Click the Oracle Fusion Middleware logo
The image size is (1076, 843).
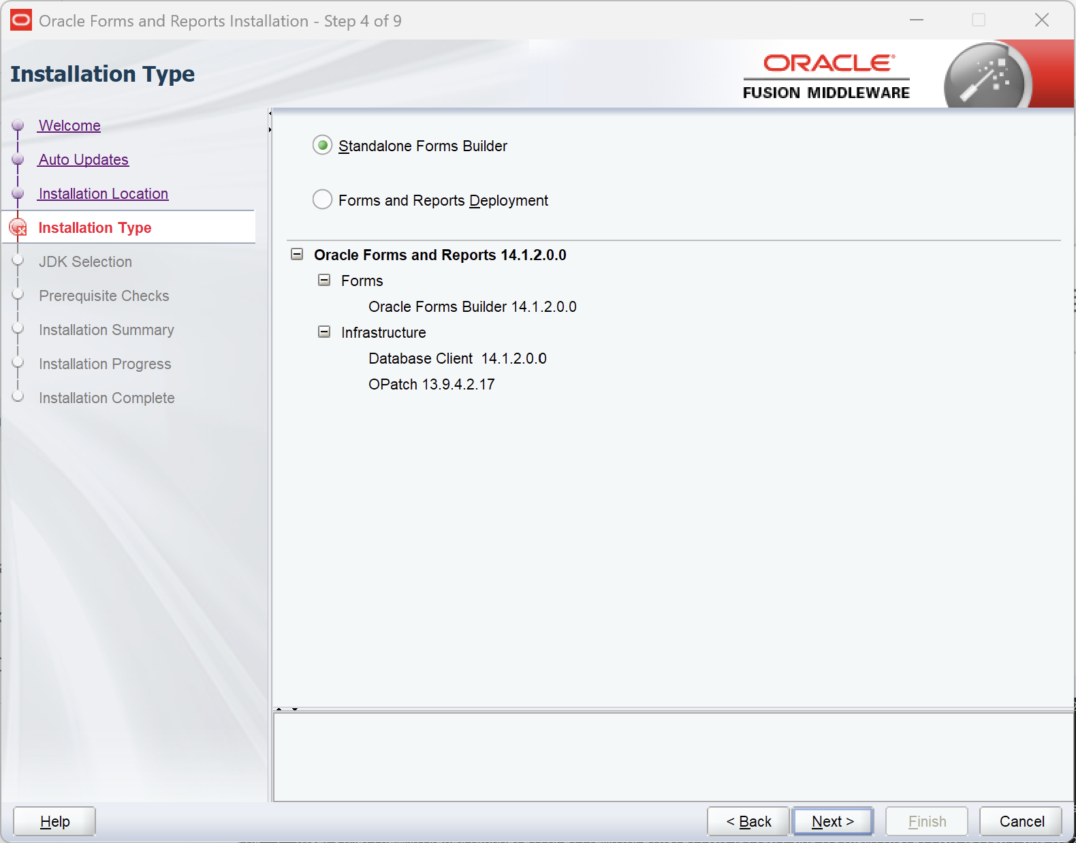click(x=826, y=76)
